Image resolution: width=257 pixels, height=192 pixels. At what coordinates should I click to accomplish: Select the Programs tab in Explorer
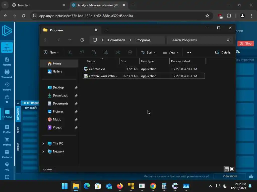pos(70,30)
